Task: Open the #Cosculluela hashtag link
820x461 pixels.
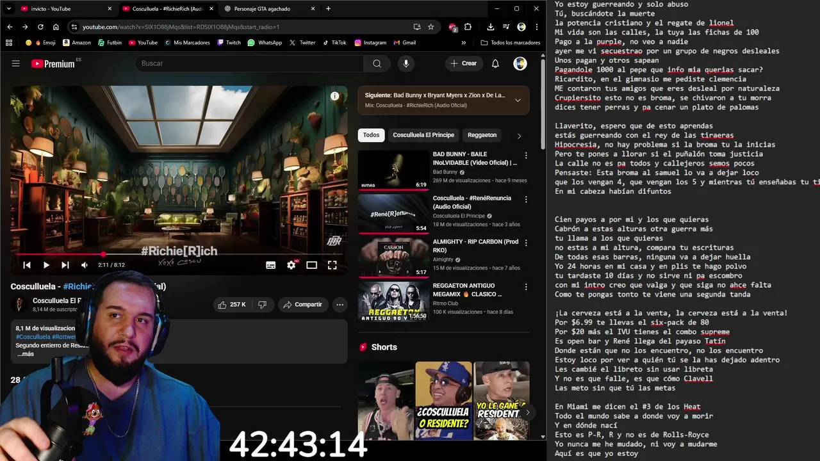Action: point(33,337)
